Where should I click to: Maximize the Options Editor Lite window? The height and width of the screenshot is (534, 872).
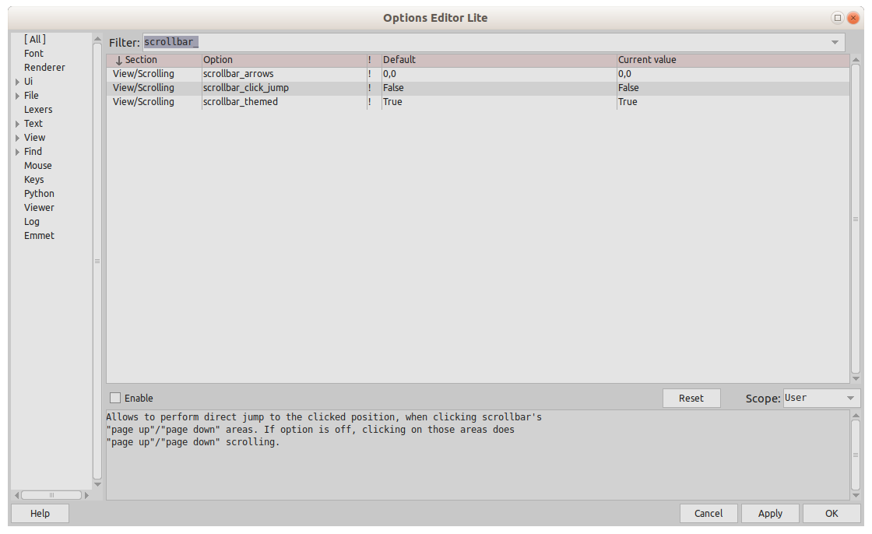click(838, 18)
